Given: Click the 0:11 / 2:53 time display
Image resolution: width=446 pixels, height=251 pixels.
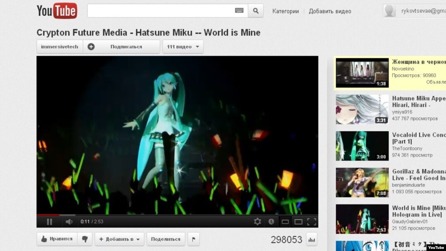Looking at the screenshot, I should [92, 222].
